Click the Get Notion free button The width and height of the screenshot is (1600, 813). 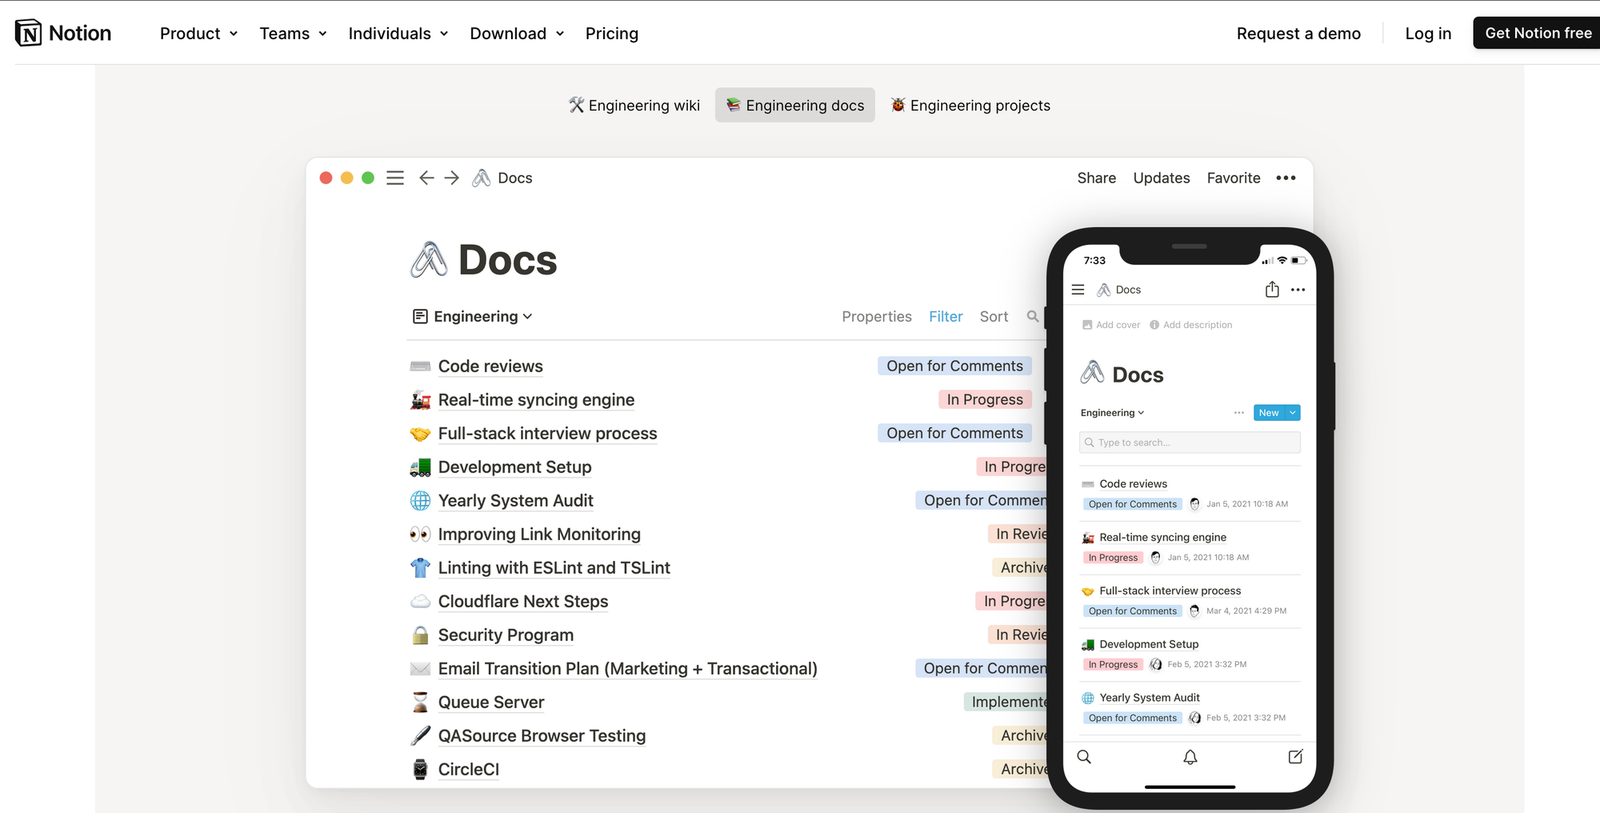1538,33
